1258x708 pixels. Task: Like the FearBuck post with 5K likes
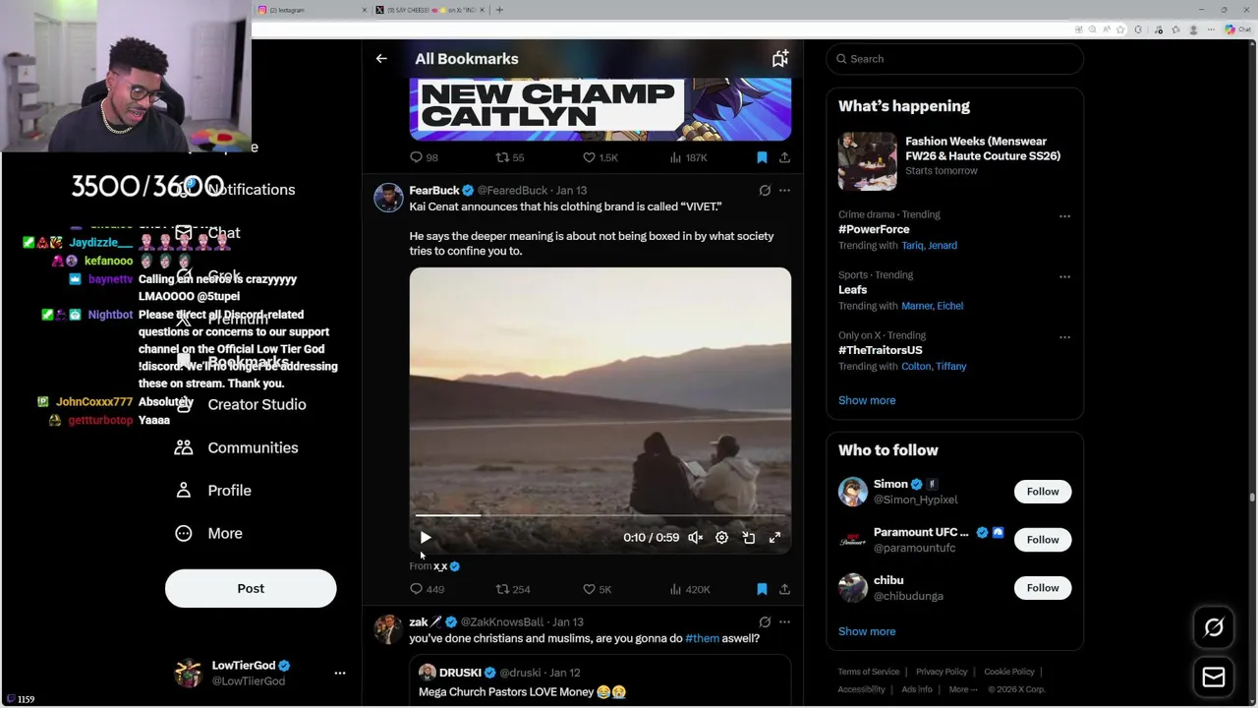[x=597, y=589]
